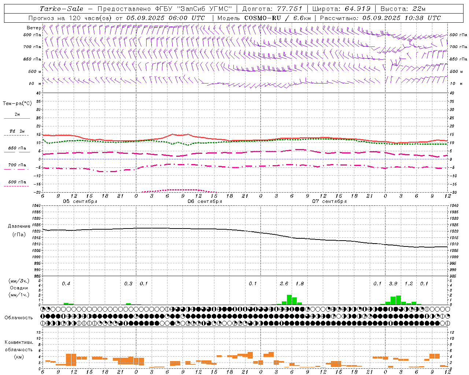The image size is (469, 375).
Task: Click the "Ветер" wind panel label
Action: (34, 28)
